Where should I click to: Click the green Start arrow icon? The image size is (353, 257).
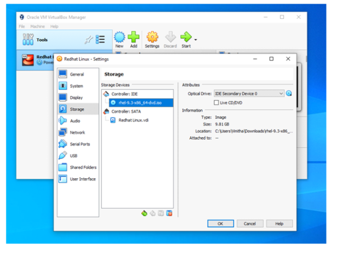pos(186,38)
